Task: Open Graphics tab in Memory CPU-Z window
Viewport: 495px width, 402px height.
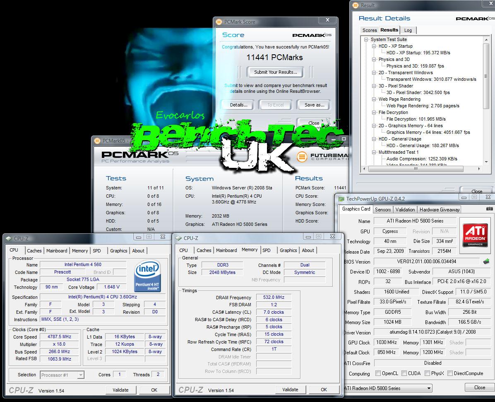Action: (288, 250)
